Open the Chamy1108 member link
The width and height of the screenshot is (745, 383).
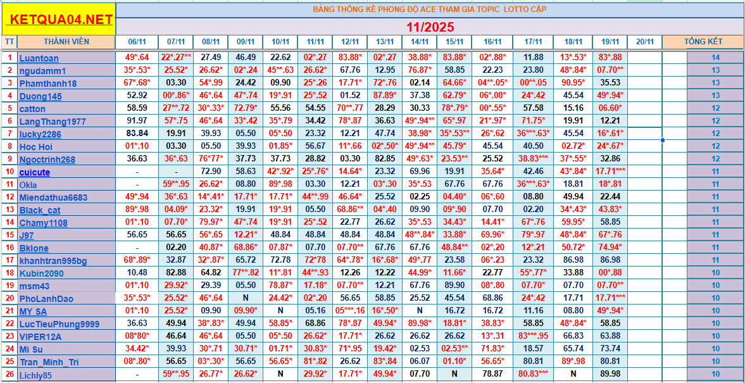click(x=43, y=222)
